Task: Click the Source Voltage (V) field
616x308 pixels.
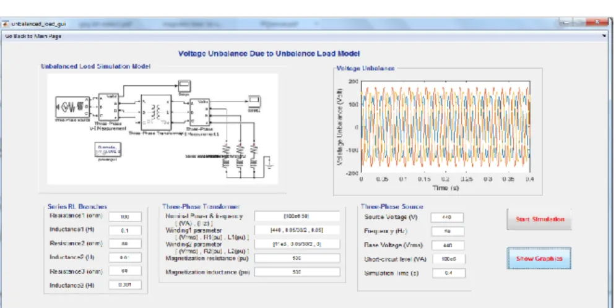Action: (x=447, y=217)
